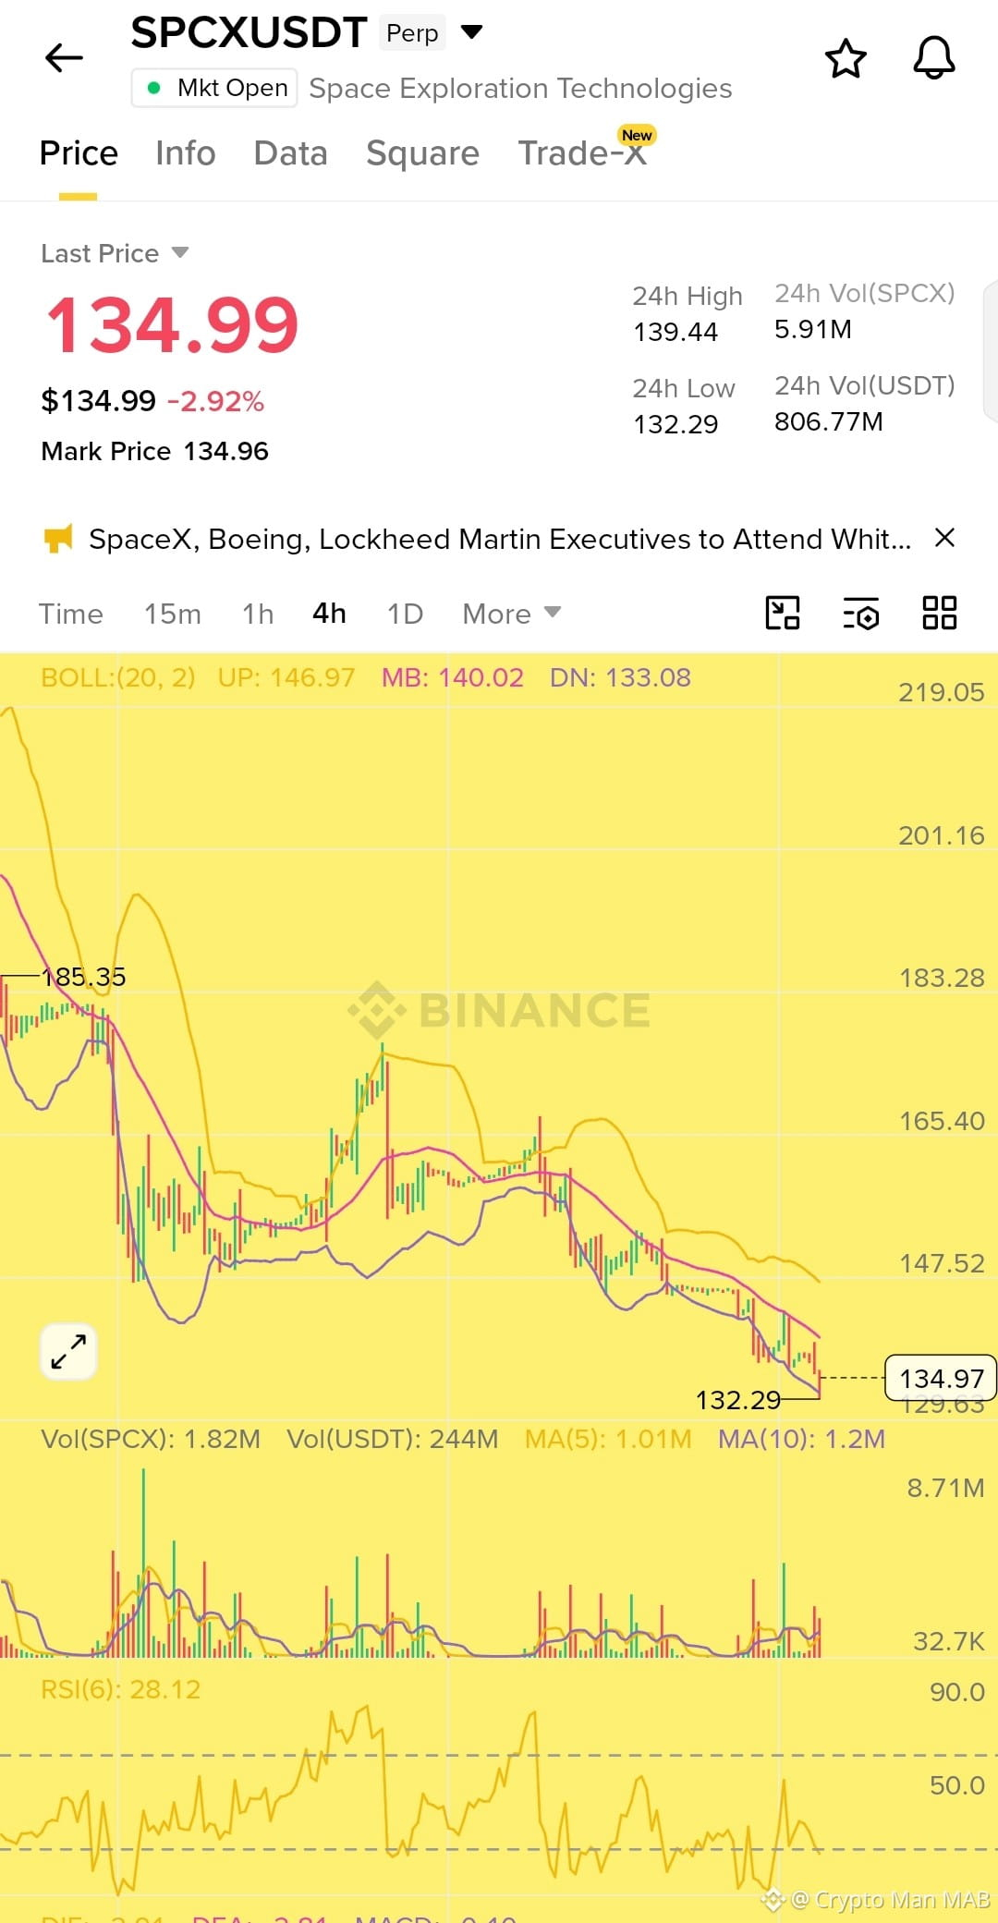Tap the UP: 146.97 Bollinger value
Screen dimensions: 998x1923
286,677
